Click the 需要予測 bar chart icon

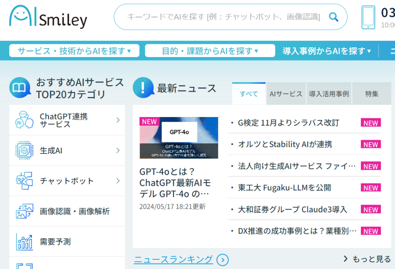pyautogui.click(x=24, y=242)
